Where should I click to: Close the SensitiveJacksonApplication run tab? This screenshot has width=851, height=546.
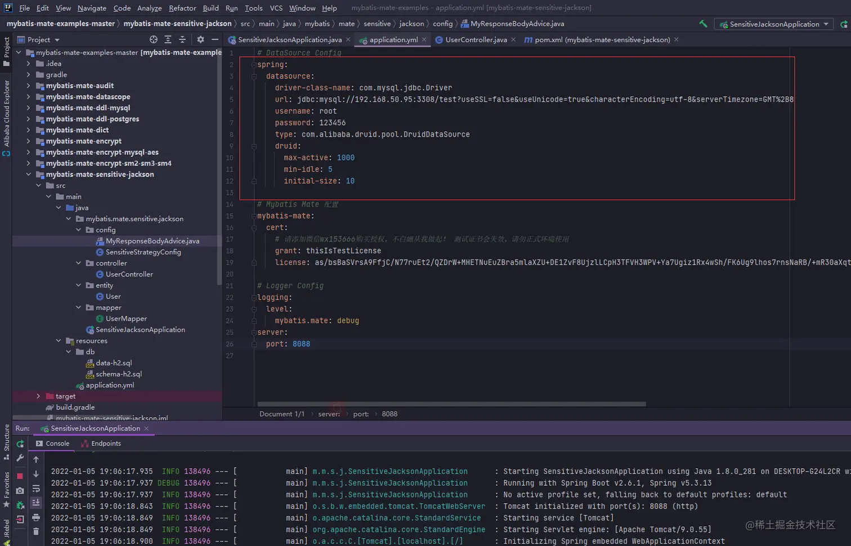click(x=146, y=428)
